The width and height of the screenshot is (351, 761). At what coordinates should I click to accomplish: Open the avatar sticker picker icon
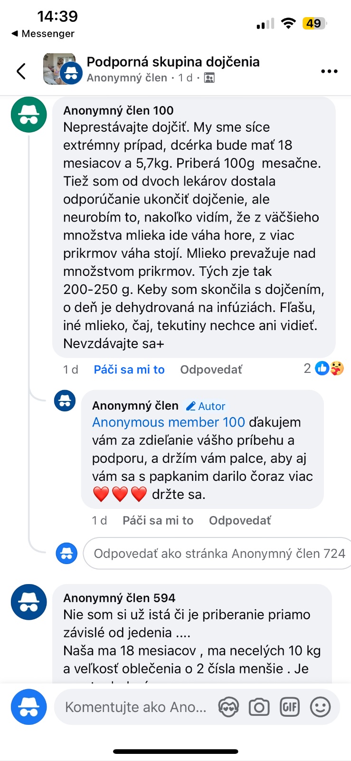click(x=228, y=707)
